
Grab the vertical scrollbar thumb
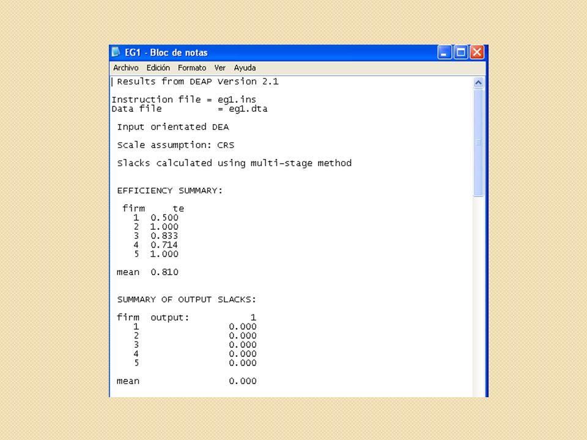(478, 142)
